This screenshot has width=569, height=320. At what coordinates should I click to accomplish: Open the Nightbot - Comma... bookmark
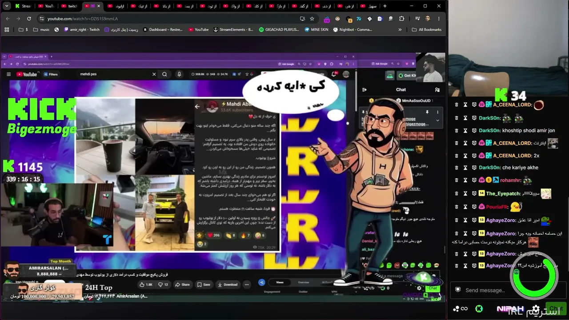tap(352, 30)
